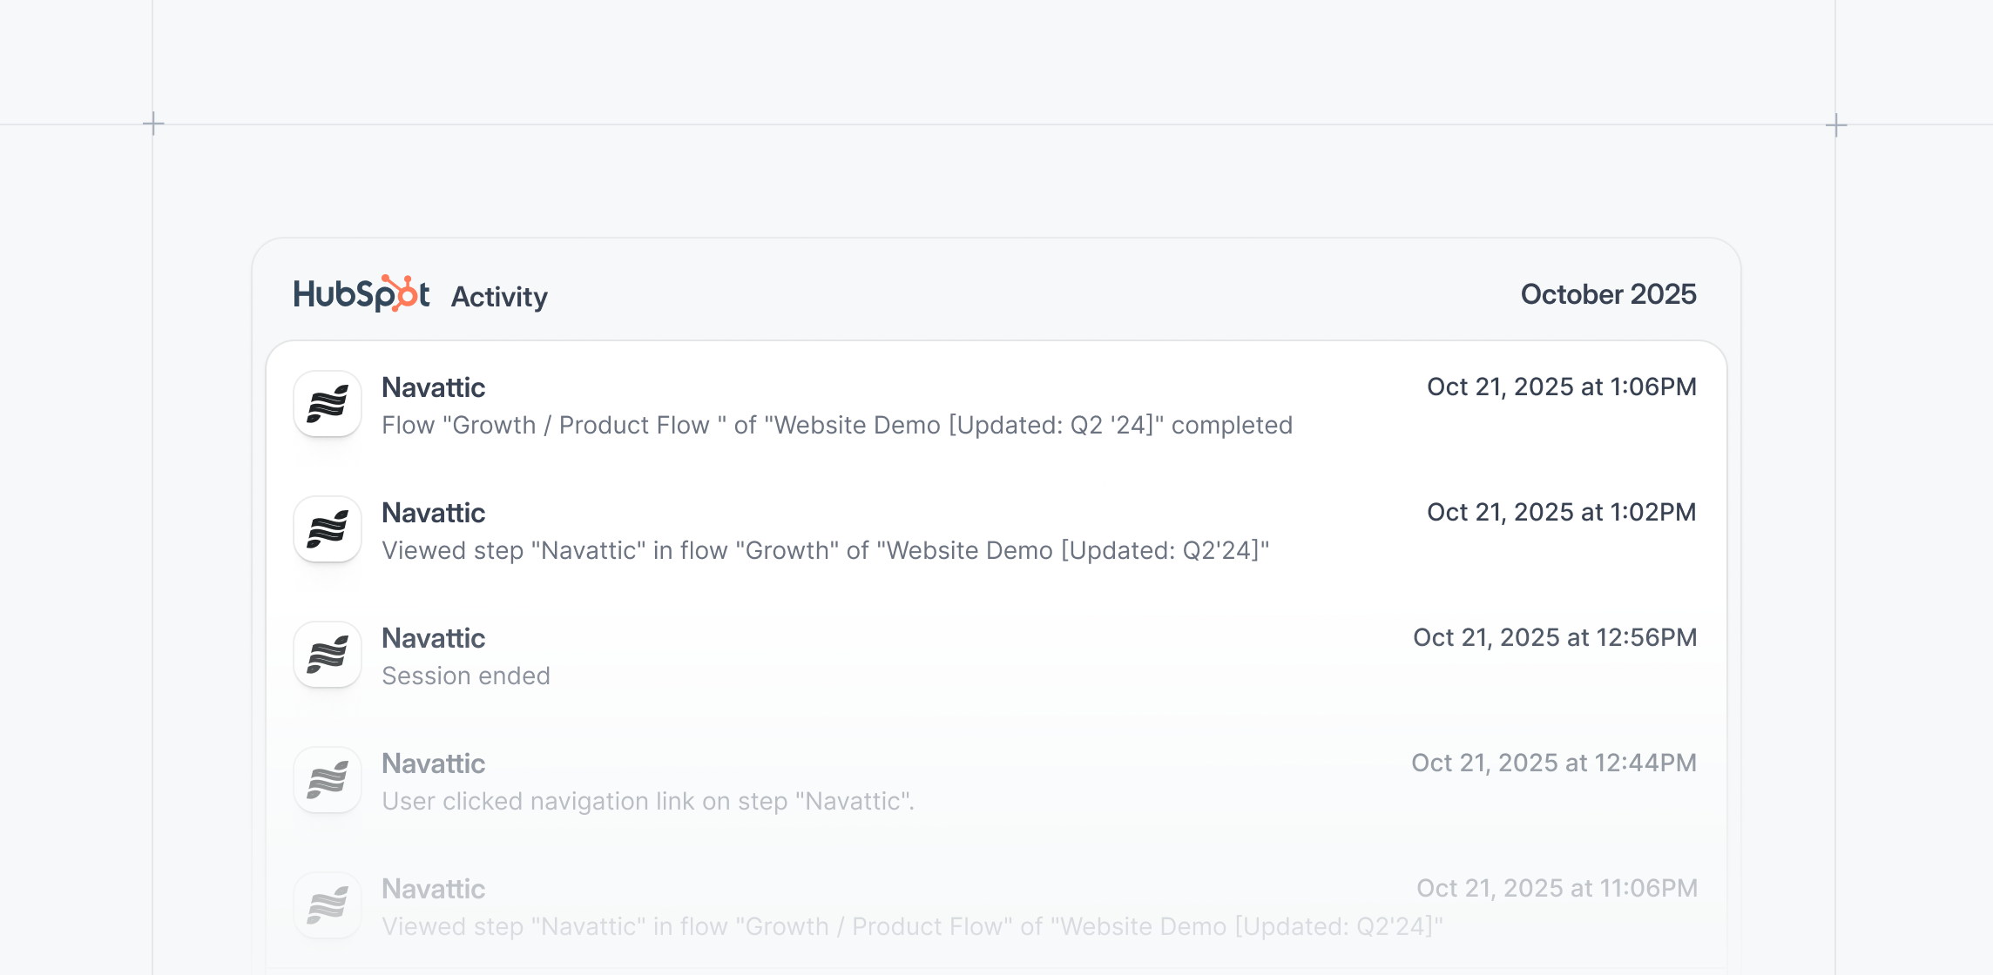Select the Navattic icon on the bottom 11:06PM entry

tap(327, 904)
